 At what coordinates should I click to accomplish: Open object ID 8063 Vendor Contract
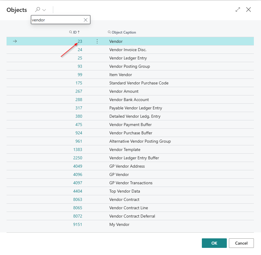[x=78, y=199]
